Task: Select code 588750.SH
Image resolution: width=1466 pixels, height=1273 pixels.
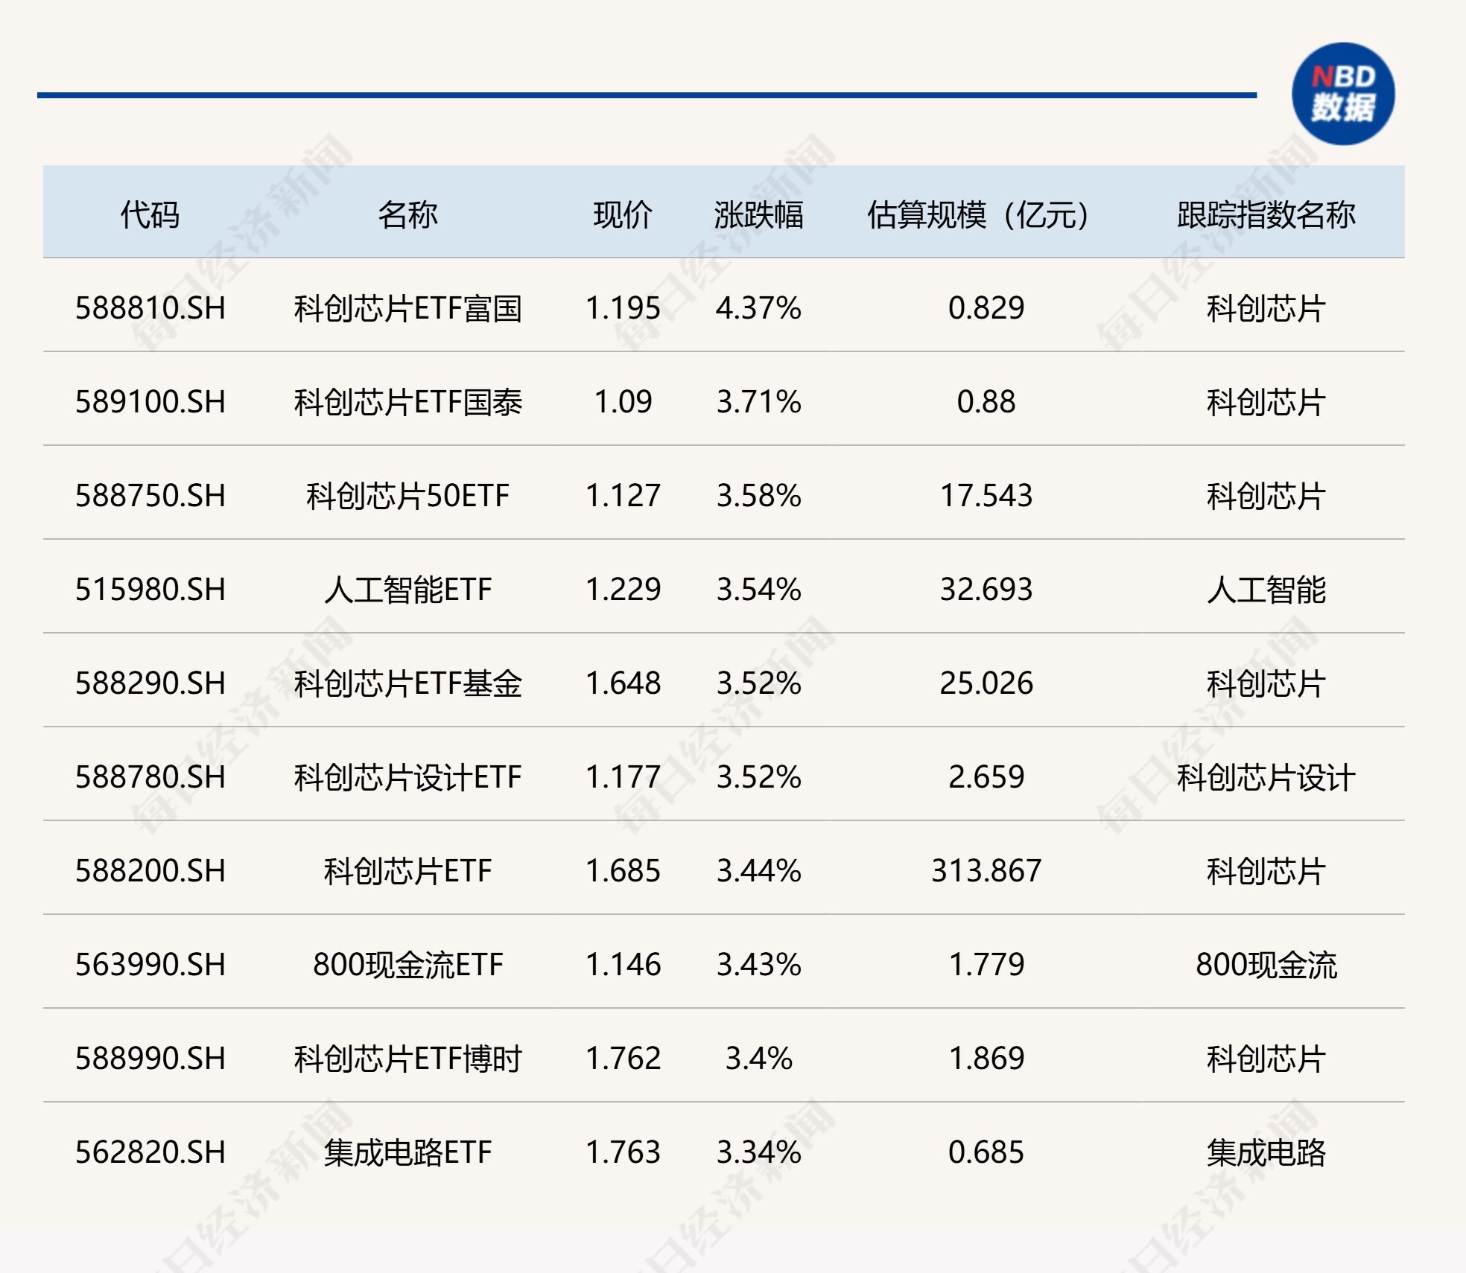Action: tap(150, 496)
